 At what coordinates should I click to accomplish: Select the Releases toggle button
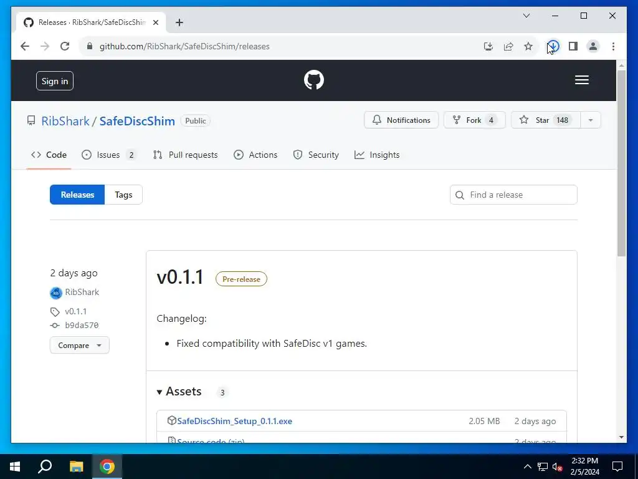[x=77, y=195]
